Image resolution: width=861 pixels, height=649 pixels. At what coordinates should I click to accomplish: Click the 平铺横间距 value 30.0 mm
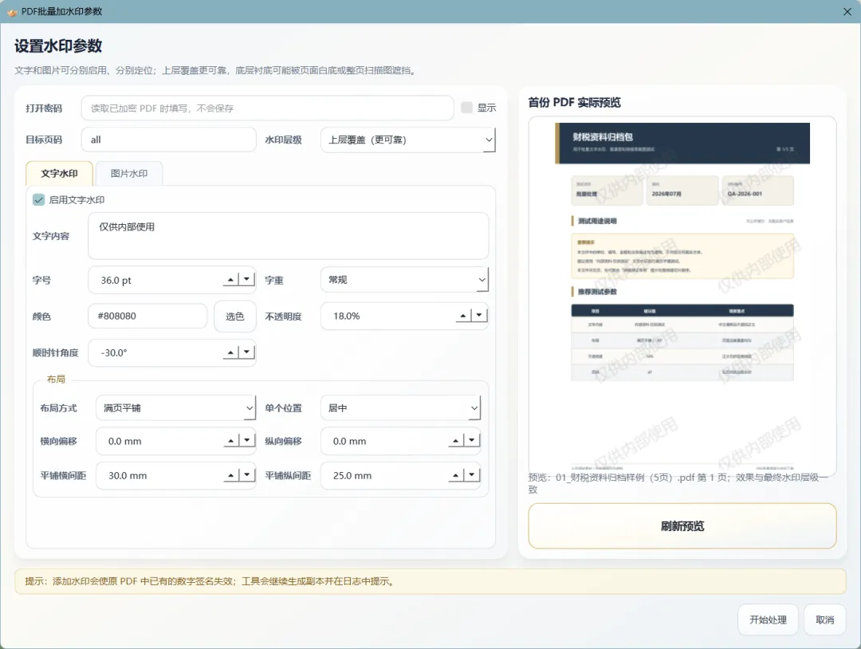point(128,475)
